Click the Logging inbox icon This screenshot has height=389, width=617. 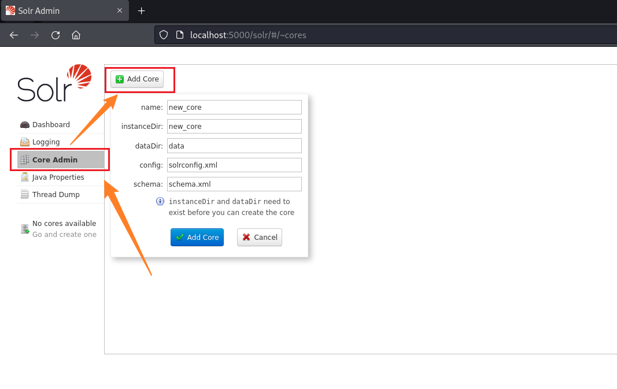(x=25, y=142)
